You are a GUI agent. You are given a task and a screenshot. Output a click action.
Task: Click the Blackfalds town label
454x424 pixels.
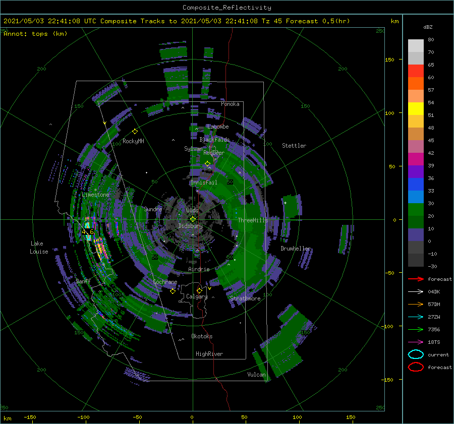pos(214,140)
